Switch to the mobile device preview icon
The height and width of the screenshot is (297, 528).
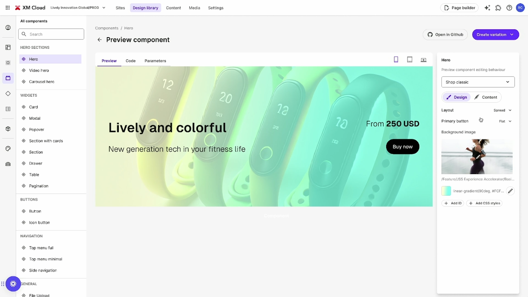tap(396, 60)
